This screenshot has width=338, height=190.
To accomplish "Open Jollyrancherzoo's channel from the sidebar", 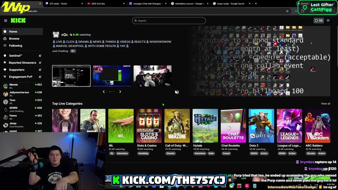I will pyautogui.click(x=22, y=94).
